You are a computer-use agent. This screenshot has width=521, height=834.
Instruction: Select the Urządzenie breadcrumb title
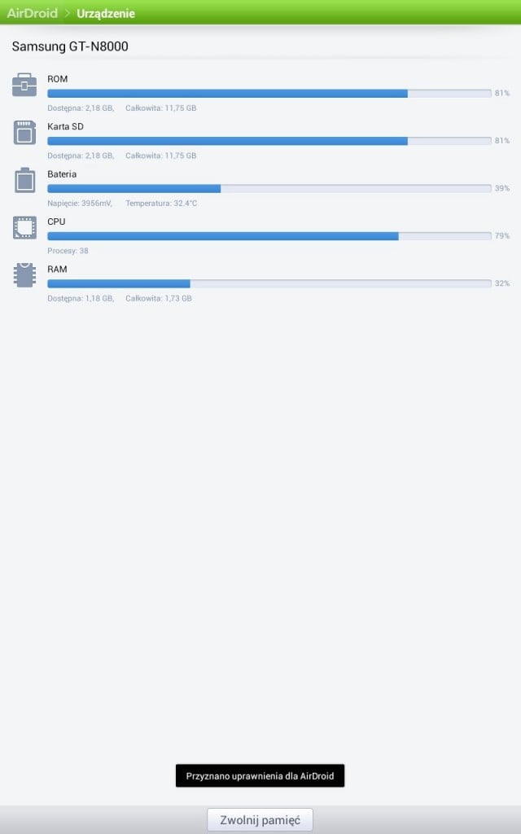click(106, 13)
